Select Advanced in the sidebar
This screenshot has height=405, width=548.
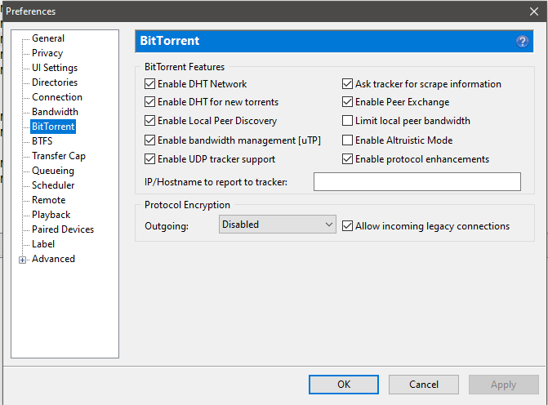coord(53,259)
